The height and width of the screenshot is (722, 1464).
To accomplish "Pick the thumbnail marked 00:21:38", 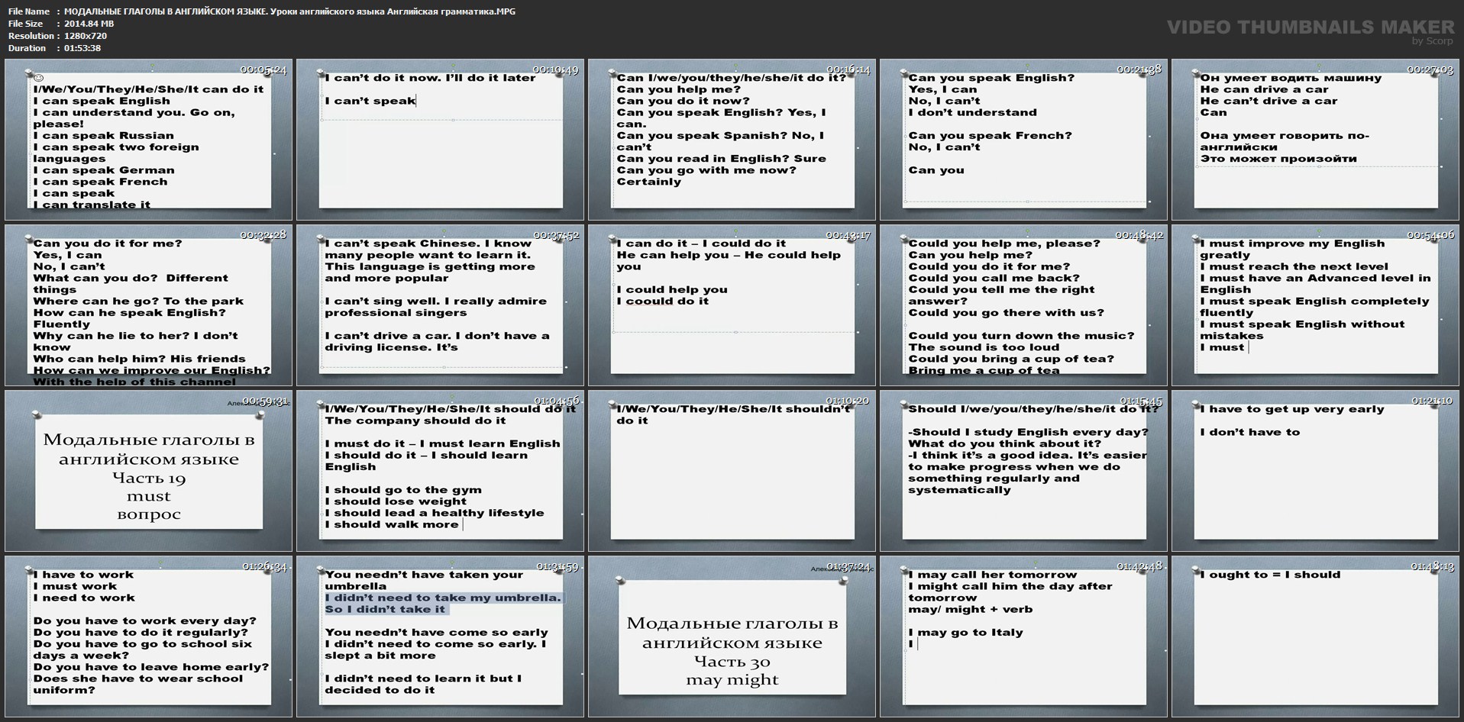I will coord(1023,140).
